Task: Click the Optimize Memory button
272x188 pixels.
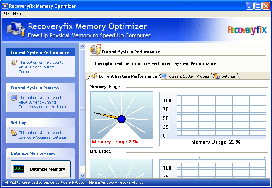Action: click(41, 169)
